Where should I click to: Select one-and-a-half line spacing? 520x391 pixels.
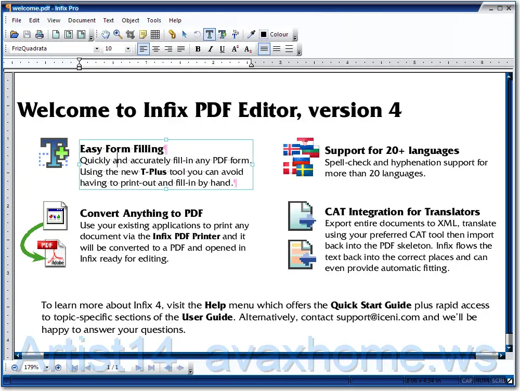[x=277, y=49]
